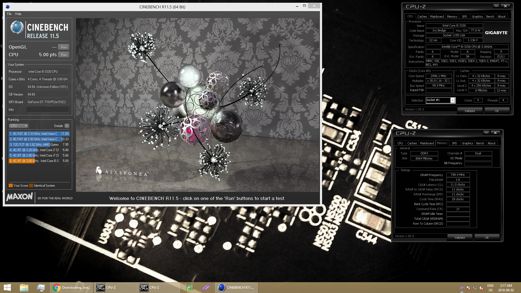Screen dimensions: 521x293
Task: Click the Core Speed value 2996.1 MHz
Action: 439,76
